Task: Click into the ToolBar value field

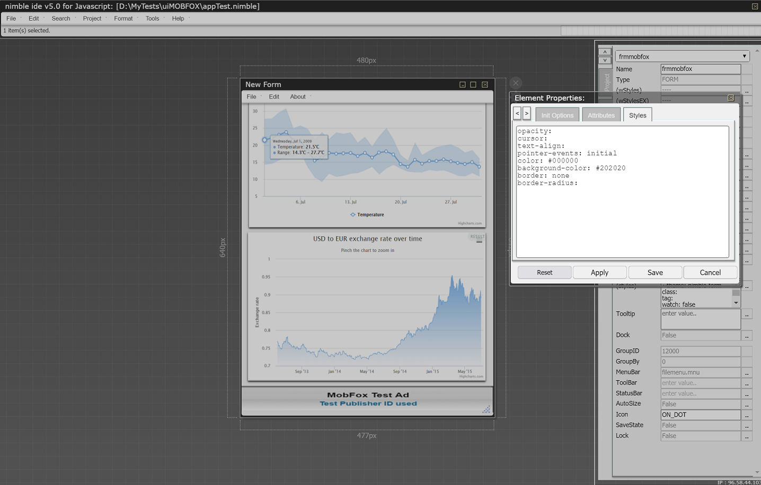Action: (x=701, y=383)
